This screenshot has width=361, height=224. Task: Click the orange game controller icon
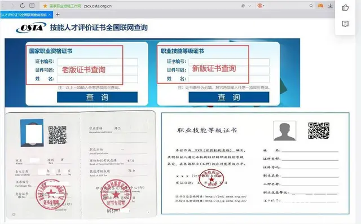point(320,6)
